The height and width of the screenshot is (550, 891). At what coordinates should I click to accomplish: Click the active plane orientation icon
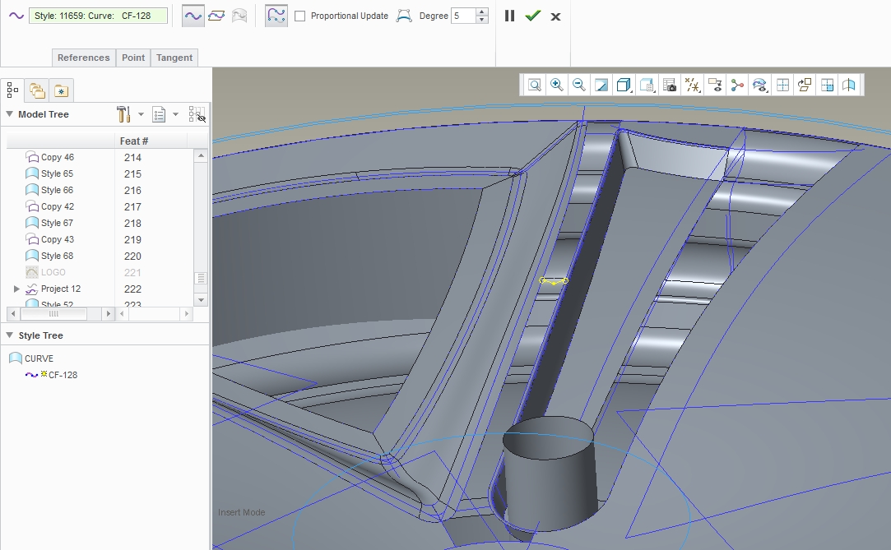point(805,86)
